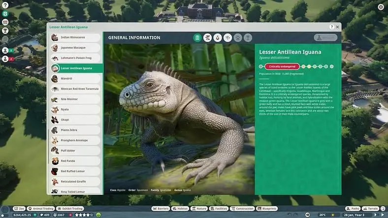The height and width of the screenshot is (218, 388).
Task: Open the greyed trophy tab icon
Action: 248,38
